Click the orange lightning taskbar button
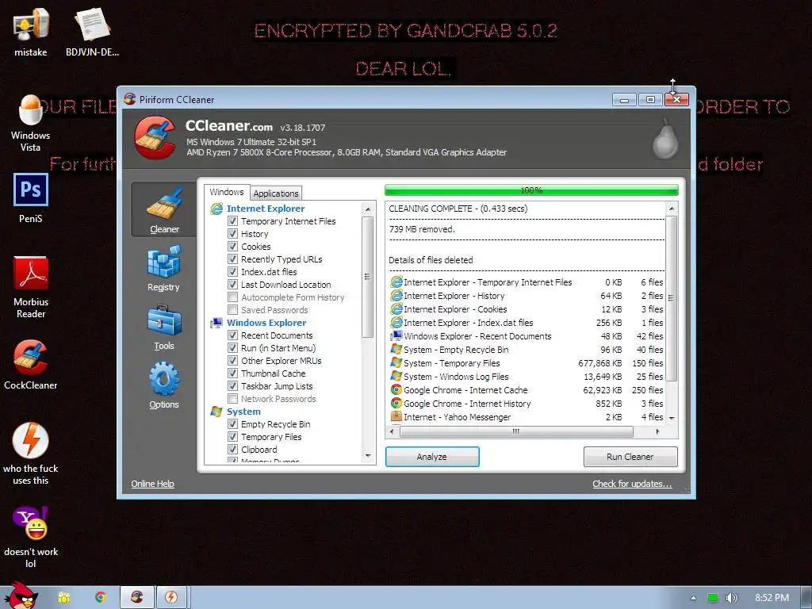 (171, 598)
